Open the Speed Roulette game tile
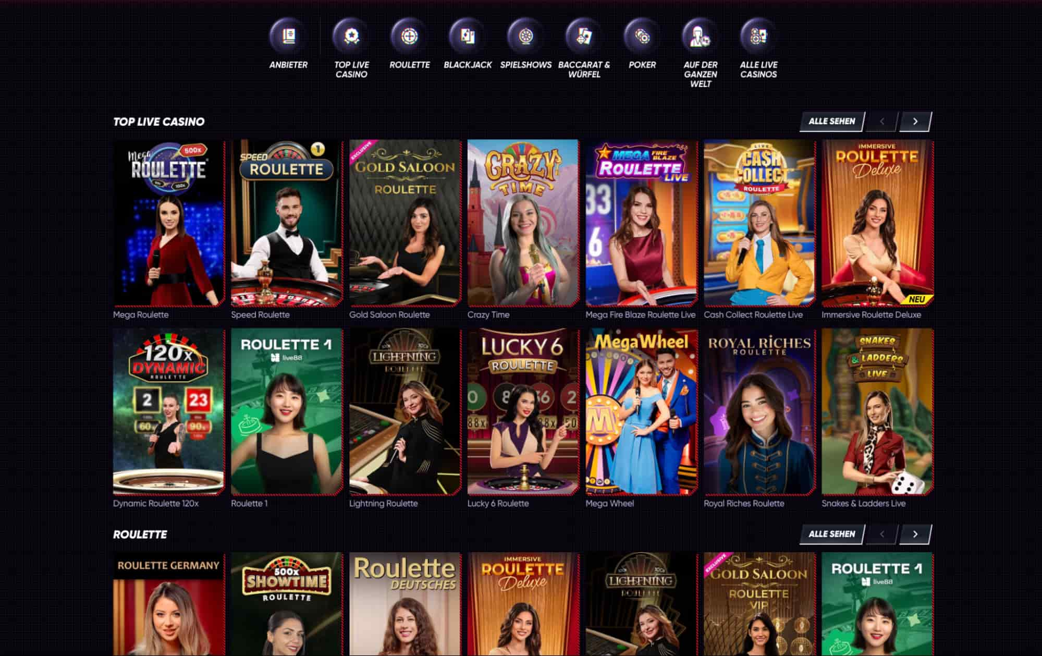 point(287,223)
